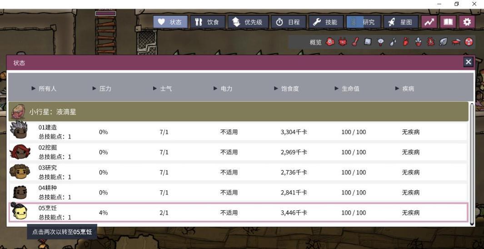This screenshot has height=249, width=484.
Task: Click the status list vertical scrollbar
Action: (471, 164)
